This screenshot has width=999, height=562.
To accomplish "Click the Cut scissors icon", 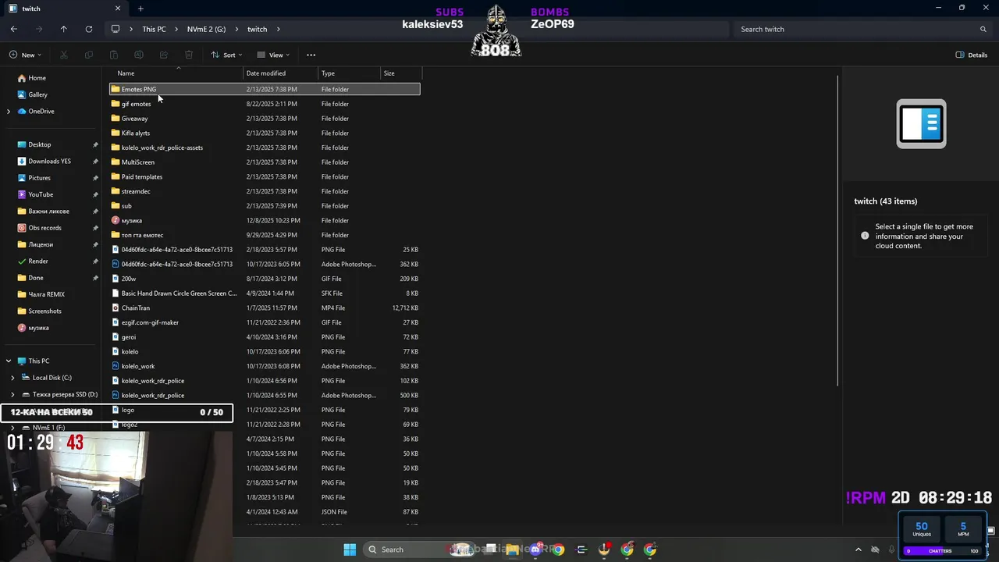I will pyautogui.click(x=64, y=55).
